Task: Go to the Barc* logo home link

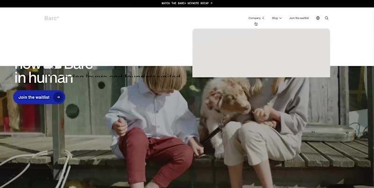Action: tap(51, 18)
